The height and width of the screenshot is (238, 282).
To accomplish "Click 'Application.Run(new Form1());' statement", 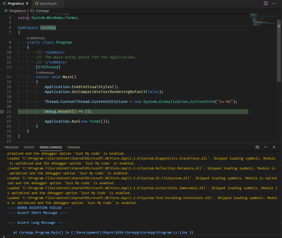I will (x=77, y=121).
